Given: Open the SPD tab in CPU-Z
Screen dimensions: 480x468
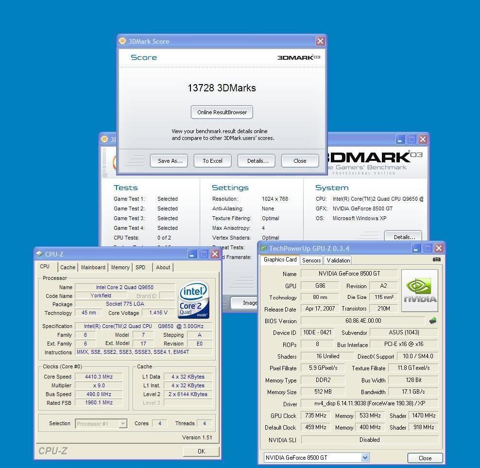Looking at the screenshot, I should pos(140,267).
